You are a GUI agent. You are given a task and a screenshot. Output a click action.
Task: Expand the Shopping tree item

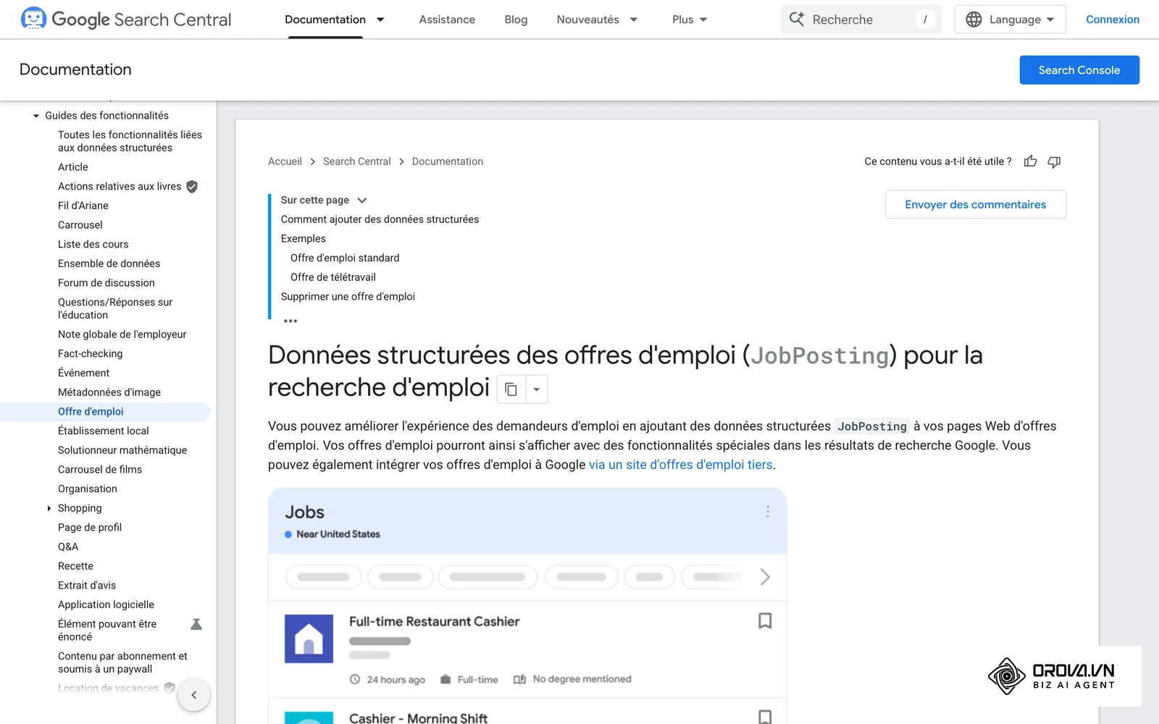point(49,508)
